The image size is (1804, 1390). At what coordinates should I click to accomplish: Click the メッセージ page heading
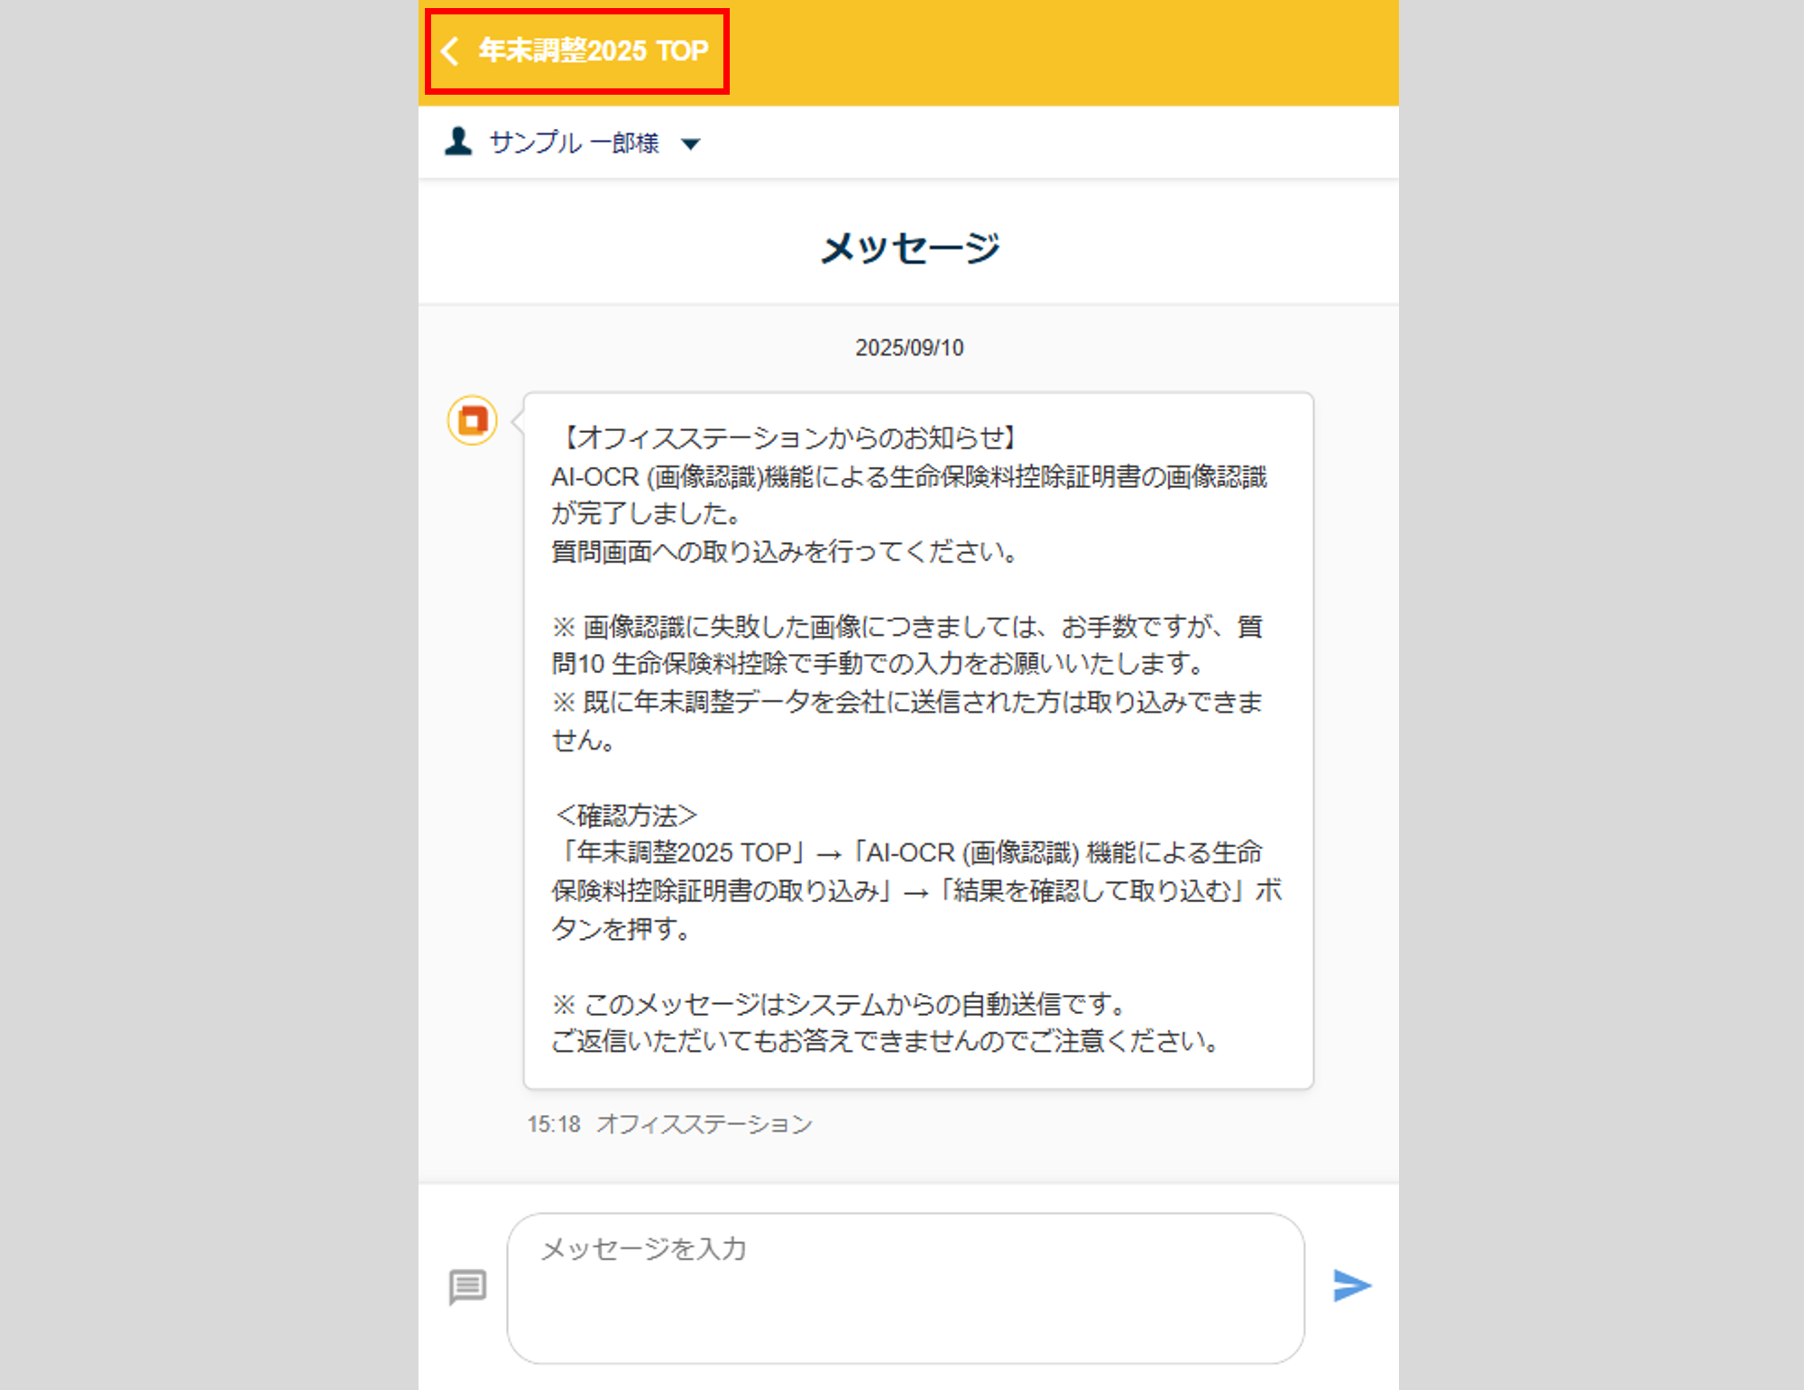[x=909, y=247]
